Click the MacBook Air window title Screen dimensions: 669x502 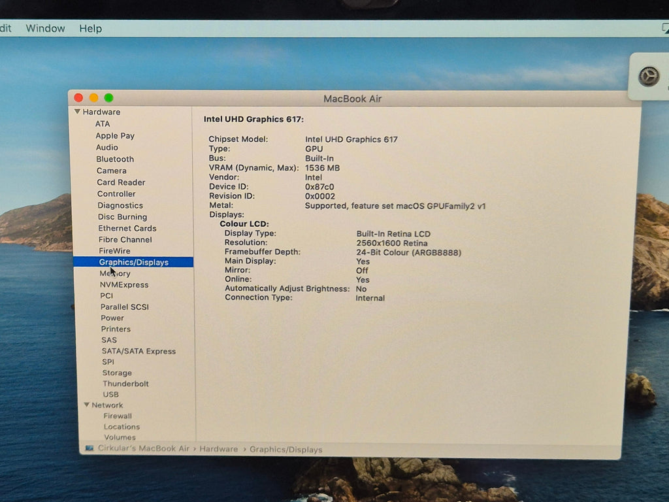[352, 99]
